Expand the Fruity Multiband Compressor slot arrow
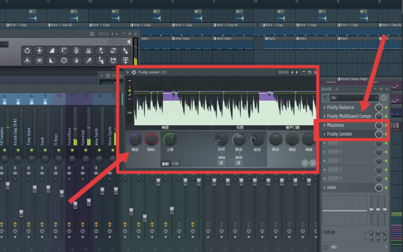This screenshot has height=252, width=403. point(325,116)
